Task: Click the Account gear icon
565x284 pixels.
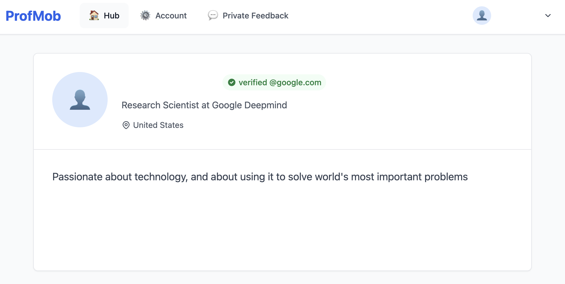Action: point(145,16)
